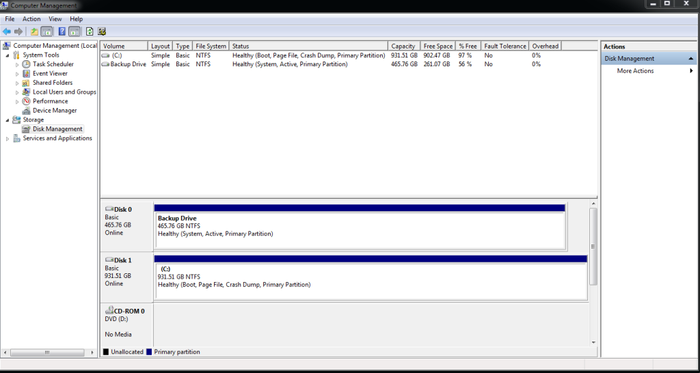The image size is (700, 373).
Task: Open More Actions in Actions pane
Action: (x=635, y=71)
